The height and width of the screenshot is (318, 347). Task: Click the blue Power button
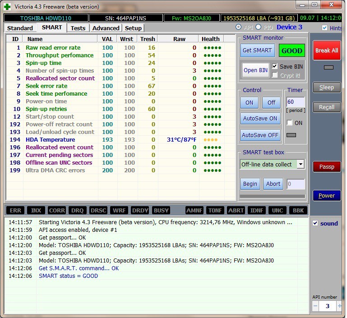click(x=327, y=195)
